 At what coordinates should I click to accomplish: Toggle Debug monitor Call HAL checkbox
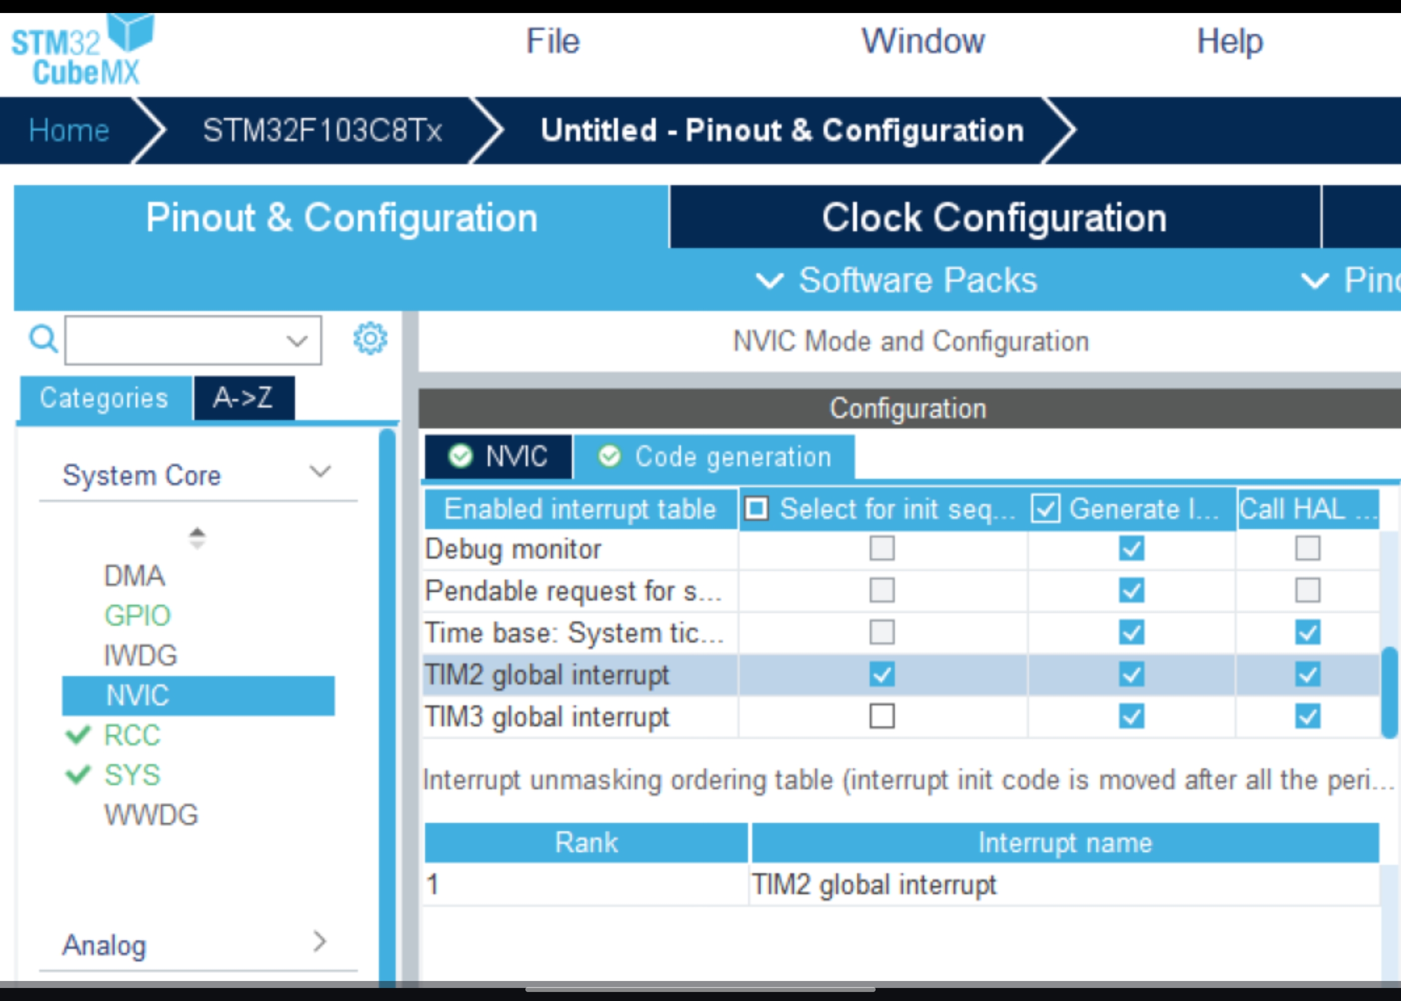1308,548
